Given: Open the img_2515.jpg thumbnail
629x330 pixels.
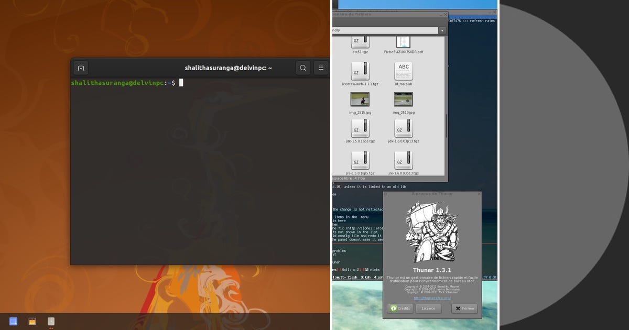Looking at the screenshot, I should pyautogui.click(x=360, y=99).
